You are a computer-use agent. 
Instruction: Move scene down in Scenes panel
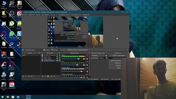(x=32, y=76)
